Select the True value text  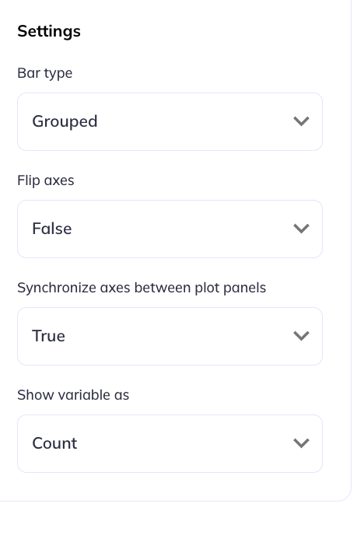[48, 336]
